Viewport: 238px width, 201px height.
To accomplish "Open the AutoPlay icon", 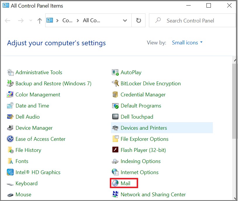I will click(115, 72).
